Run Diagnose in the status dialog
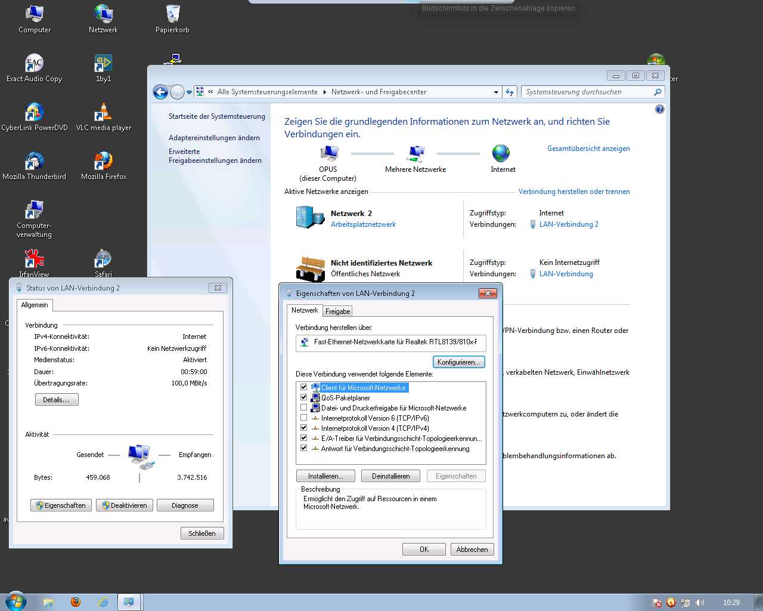Viewport: 763px width, 611px height. [x=185, y=505]
